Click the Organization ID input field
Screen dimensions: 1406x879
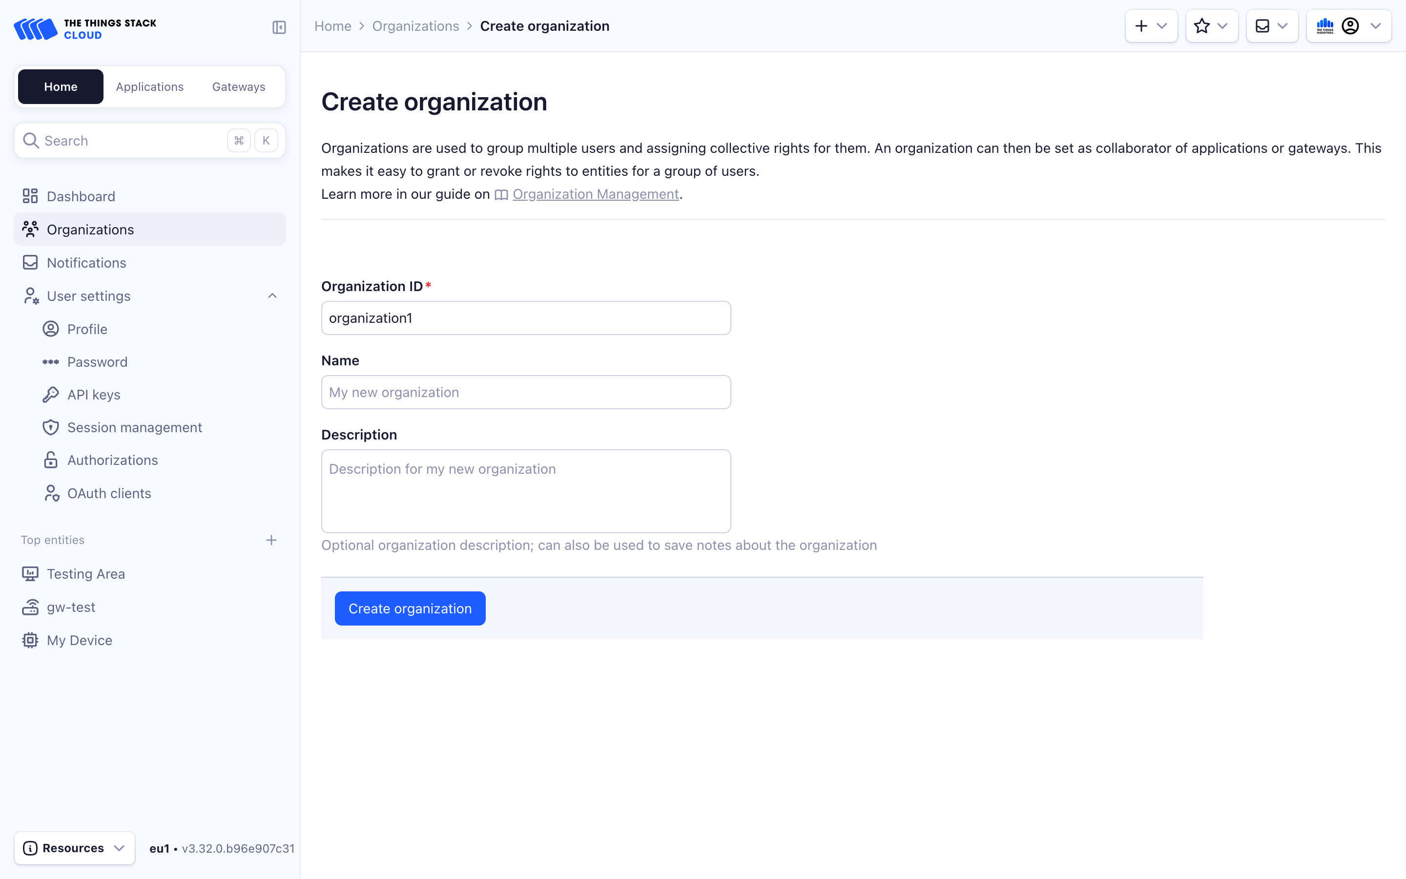[525, 318]
